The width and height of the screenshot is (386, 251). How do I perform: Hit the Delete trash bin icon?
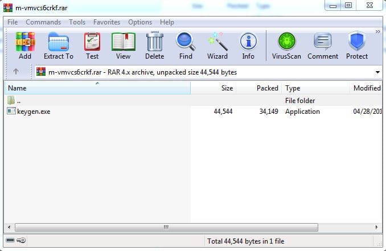(x=154, y=46)
